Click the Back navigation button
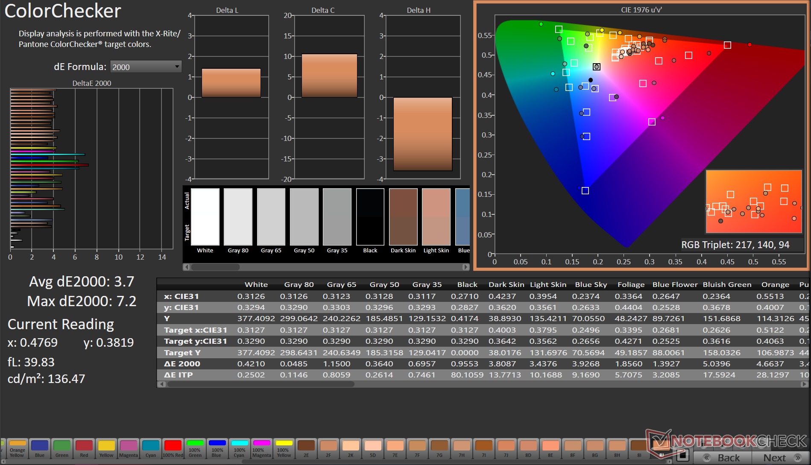The height and width of the screenshot is (465, 811). coord(722,458)
